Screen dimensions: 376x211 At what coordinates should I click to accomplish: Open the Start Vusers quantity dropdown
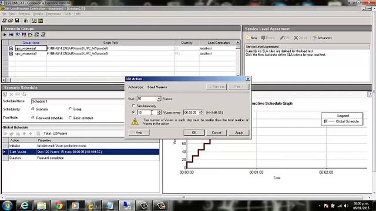click(x=159, y=99)
